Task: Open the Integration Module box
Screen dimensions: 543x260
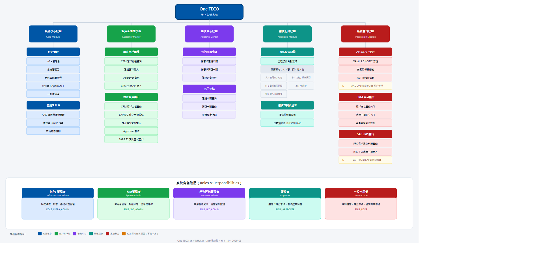Action: click(x=365, y=34)
